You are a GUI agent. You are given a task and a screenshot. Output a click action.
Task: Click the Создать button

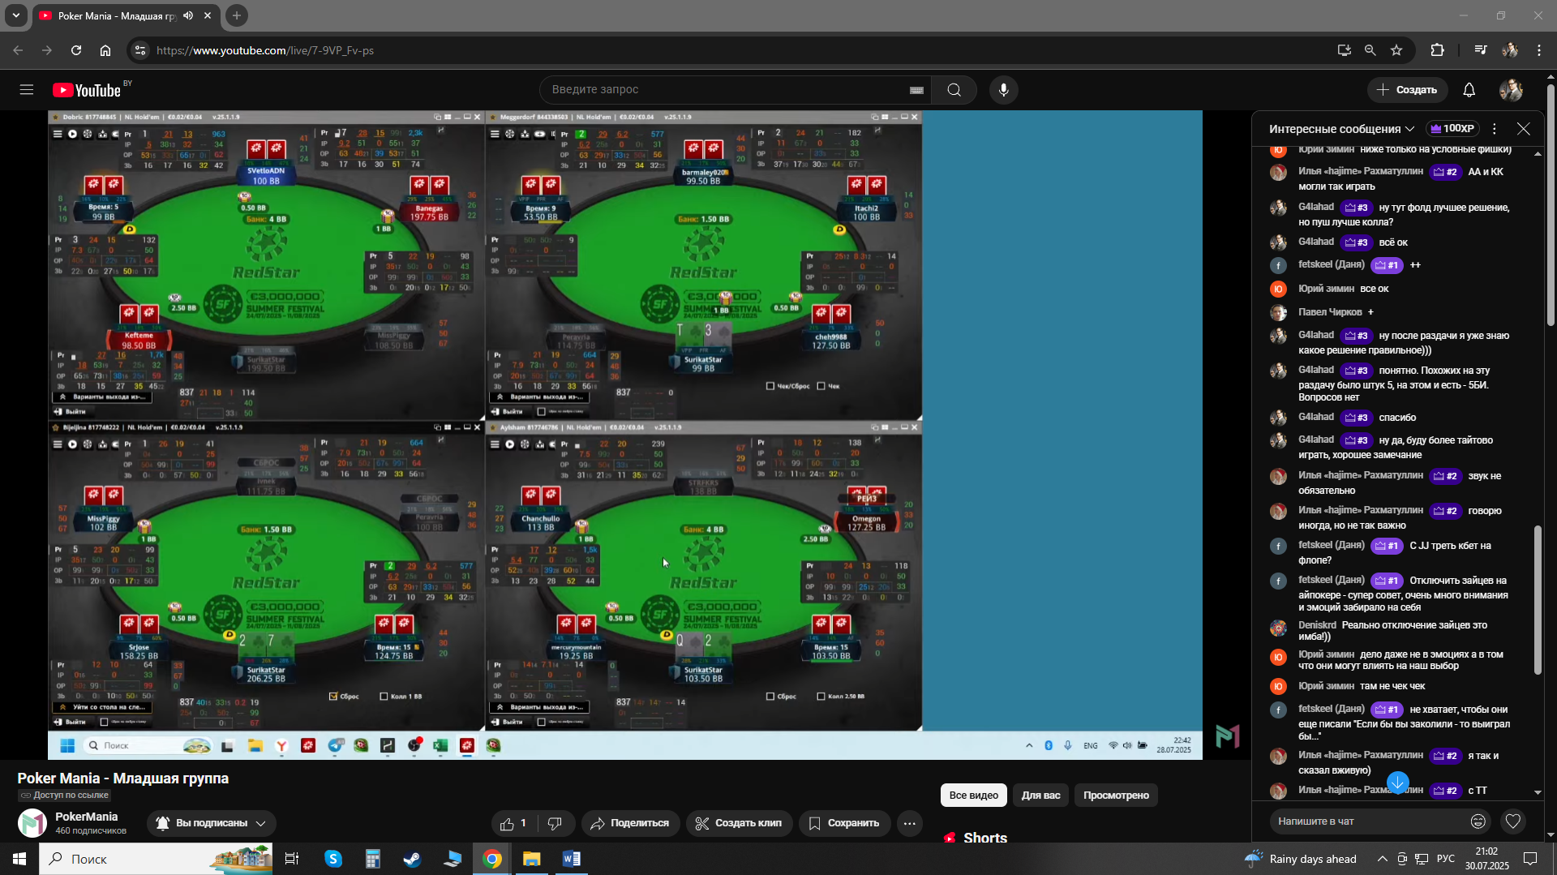tap(1407, 90)
